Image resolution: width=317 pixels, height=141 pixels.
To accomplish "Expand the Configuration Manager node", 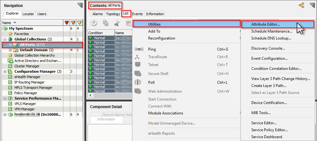I will 5,71.
